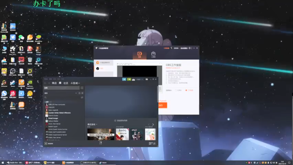Image resolution: width=293 pixels, height=165 pixels.
Task: Switch to 直播 tab in Douyu manager
Action: [x=140, y=55]
